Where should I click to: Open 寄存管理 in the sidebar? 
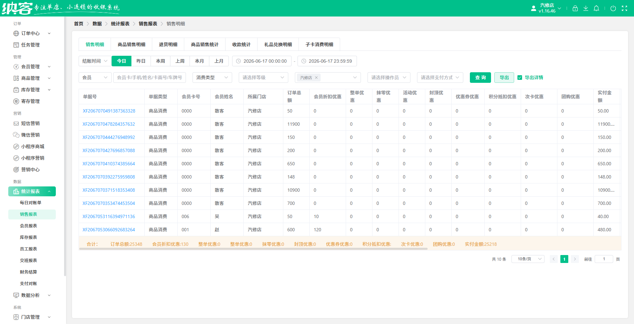pos(30,101)
